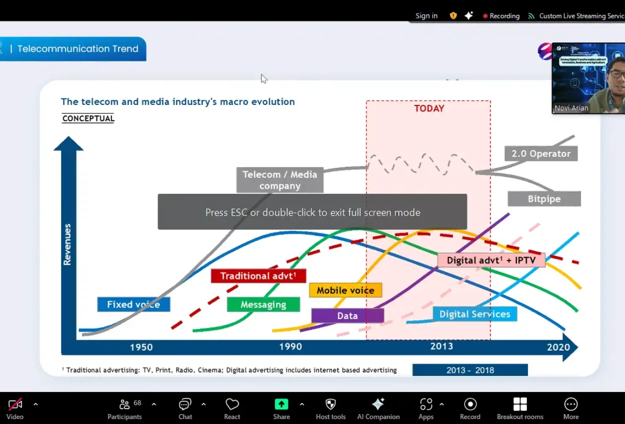Open Host tools shield

coord(330,409)
